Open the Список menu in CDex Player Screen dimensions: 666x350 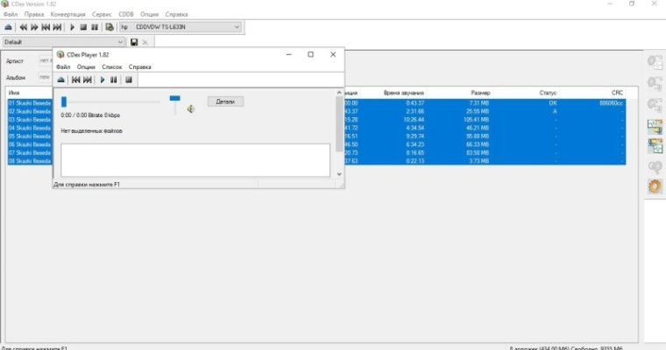tap(111, 66)
